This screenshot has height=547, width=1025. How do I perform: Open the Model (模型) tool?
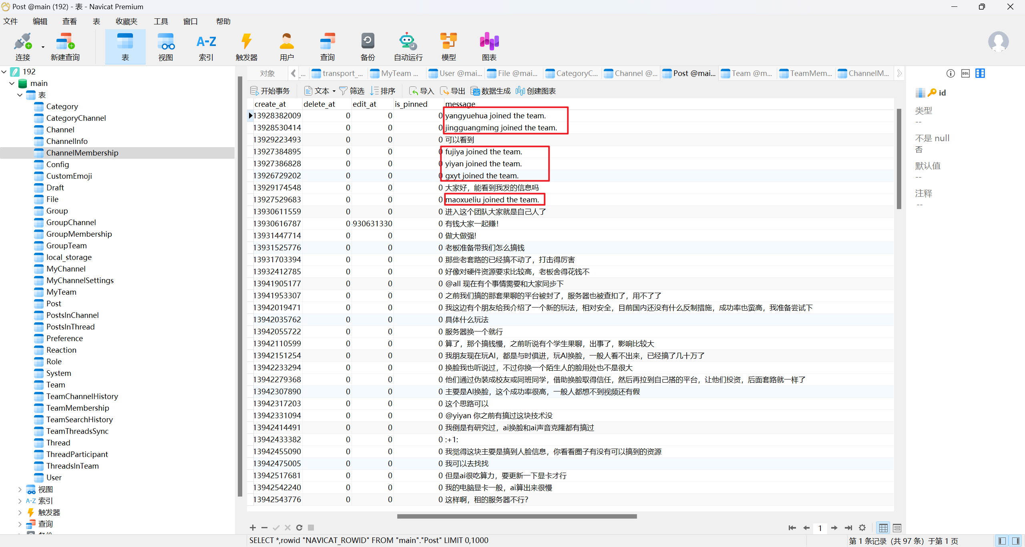coord(448,42)
